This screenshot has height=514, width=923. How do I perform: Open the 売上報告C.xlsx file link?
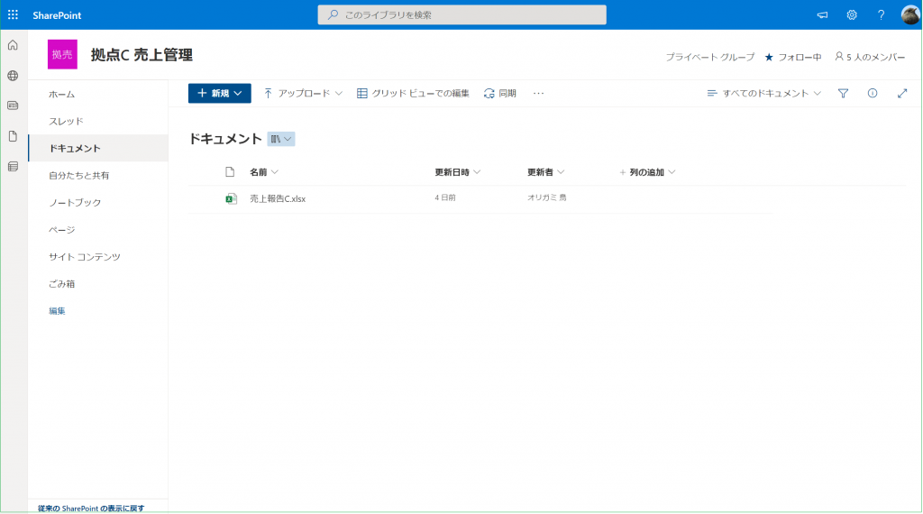coord(278,198)
